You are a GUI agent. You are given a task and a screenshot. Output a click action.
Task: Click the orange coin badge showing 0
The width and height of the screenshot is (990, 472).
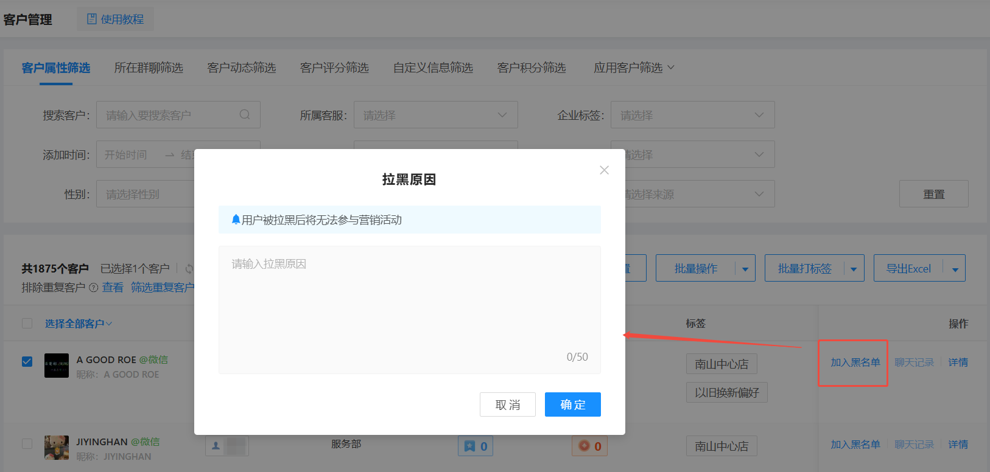589,446
